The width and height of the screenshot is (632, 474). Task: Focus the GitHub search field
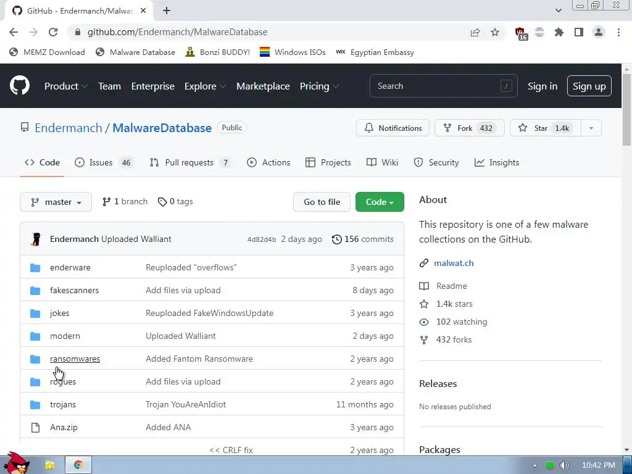coord(443,86)
